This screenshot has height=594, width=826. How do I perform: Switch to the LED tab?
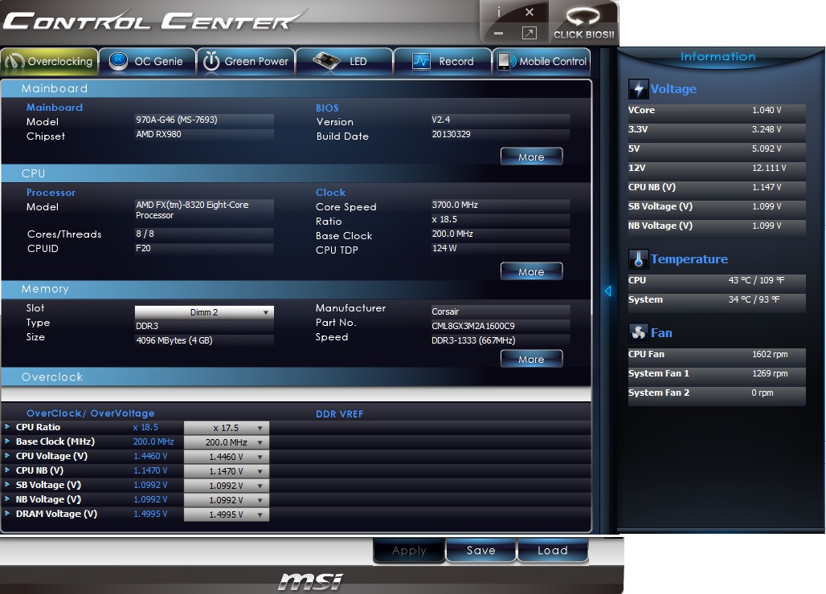click(x=344, y=62)
